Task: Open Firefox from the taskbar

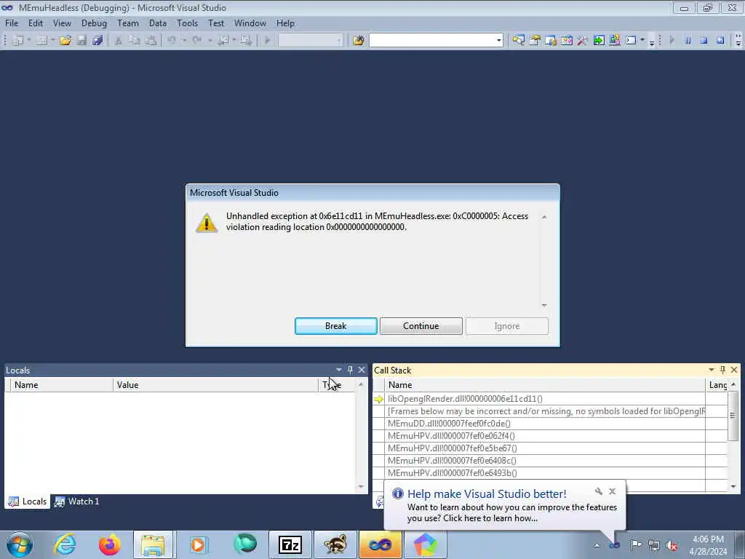Action: click(110, 544)
